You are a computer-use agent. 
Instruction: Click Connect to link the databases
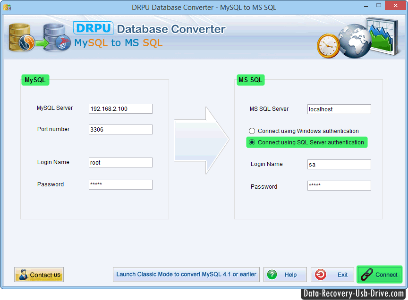[x=380, y=275]
